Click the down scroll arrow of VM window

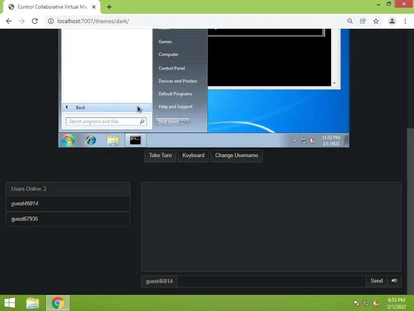click(334, 83)
